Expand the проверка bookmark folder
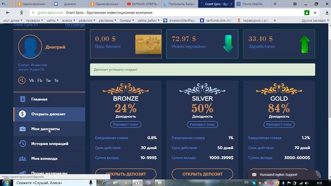The image size is (331, 186). 34,21
